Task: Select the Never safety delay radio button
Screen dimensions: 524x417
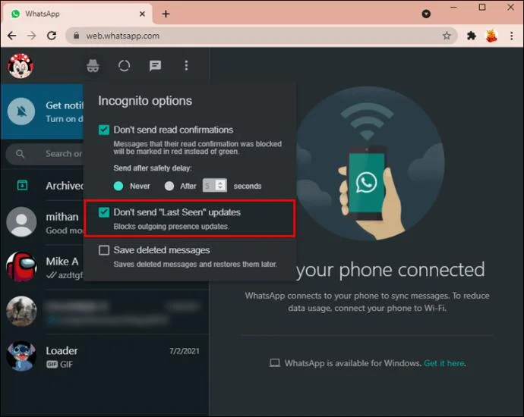Action: (118, 186)
